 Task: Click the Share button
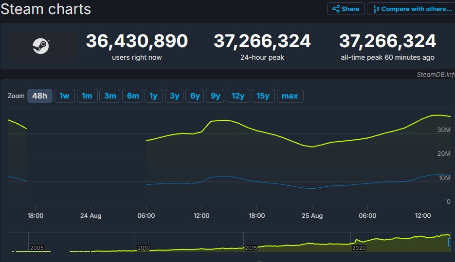[x=346, y=9]
